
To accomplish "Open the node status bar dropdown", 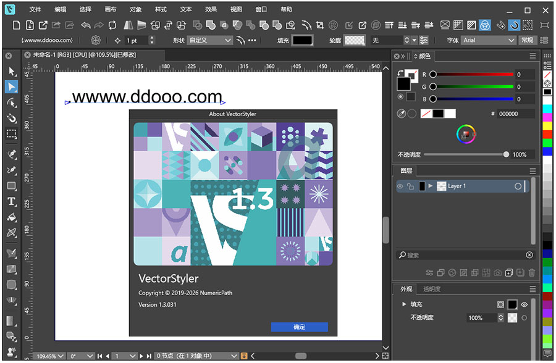I will 197,356.
